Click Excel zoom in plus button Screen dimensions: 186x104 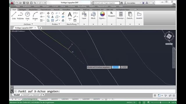(x=169, y=103)
